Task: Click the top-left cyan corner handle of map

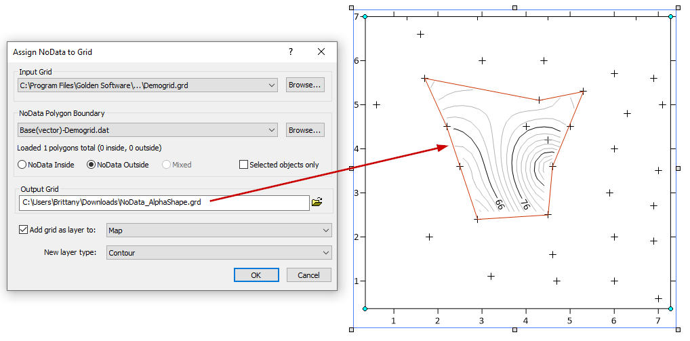Action: pos(365,17)
